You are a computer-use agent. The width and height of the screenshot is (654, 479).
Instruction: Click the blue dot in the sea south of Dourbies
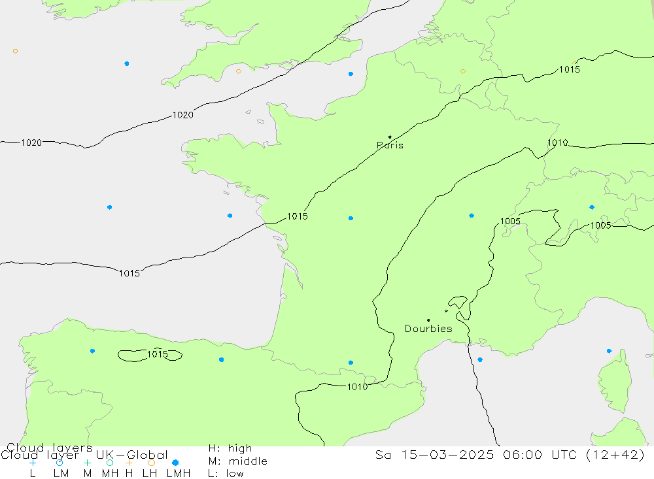tap(480, 359)
